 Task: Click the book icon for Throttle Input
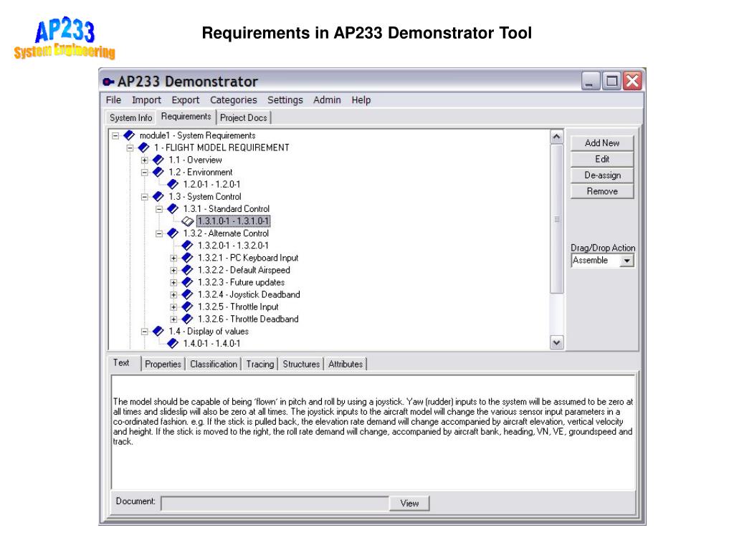click(x=187, y=307)
